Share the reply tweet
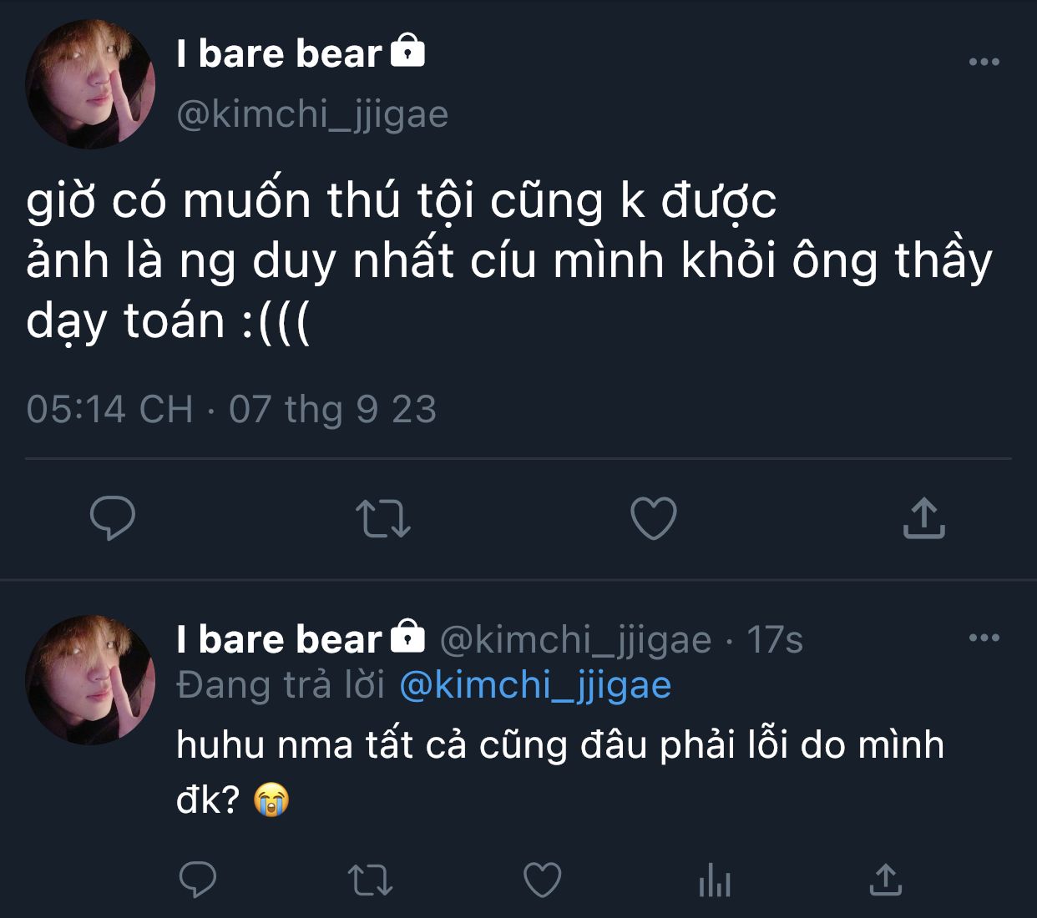This screenshot has height=918, width=1037. coord(886,880)
